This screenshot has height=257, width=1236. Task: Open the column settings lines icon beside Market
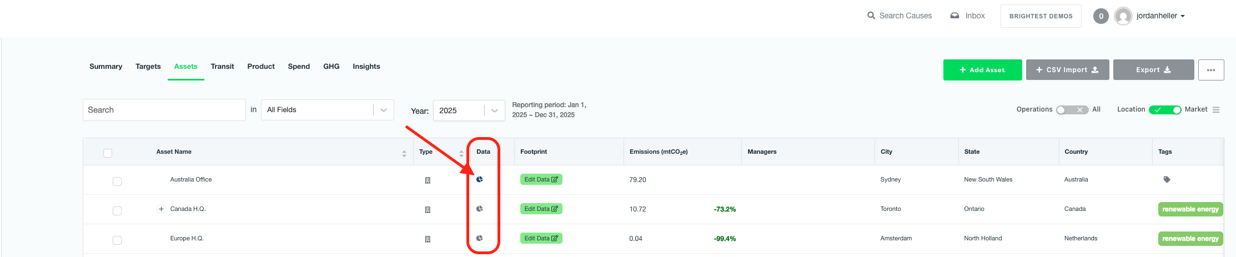1216,110
